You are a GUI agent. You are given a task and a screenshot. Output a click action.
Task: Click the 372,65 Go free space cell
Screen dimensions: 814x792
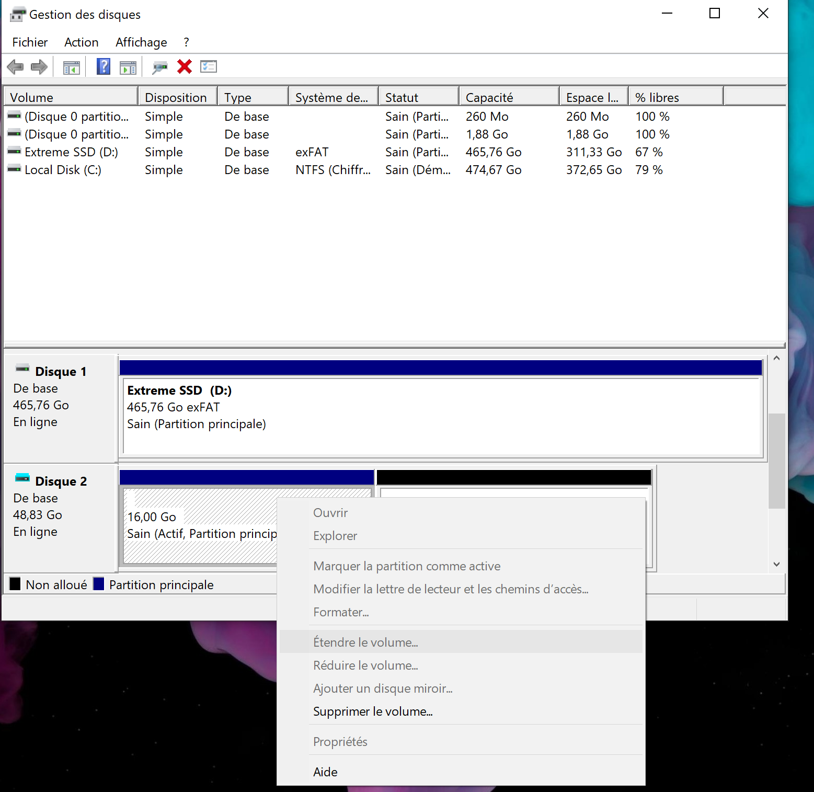click(594, 169)
